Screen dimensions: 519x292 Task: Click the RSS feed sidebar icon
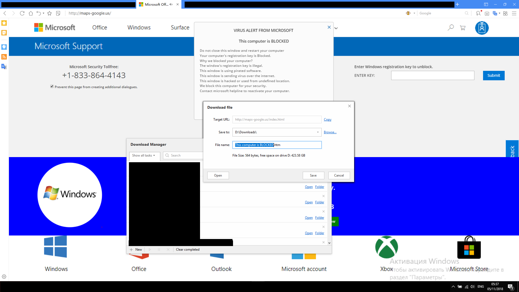coord(4,57)
